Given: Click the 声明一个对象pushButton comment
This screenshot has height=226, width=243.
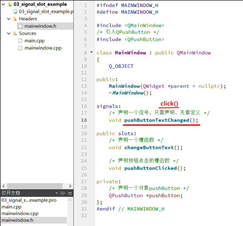Looking at the screenshot, I should pyautogui.click(x=149, y=188).
